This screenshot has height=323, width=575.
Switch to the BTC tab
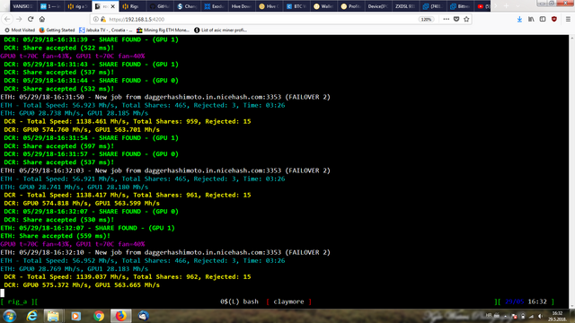coord(296,6)
